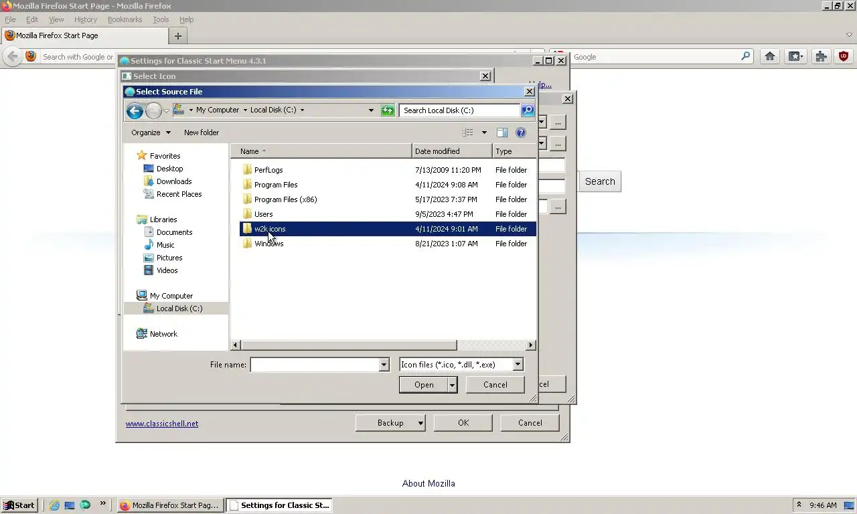
Task: Open the file type filter dropdown
Action: (x=518, y=365)
